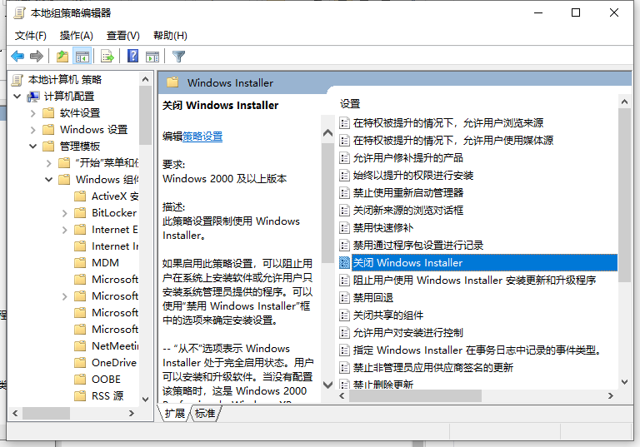Expand the 软件设置 tree node
This screenshot has width=640, height=447.
tap(33, 113)
